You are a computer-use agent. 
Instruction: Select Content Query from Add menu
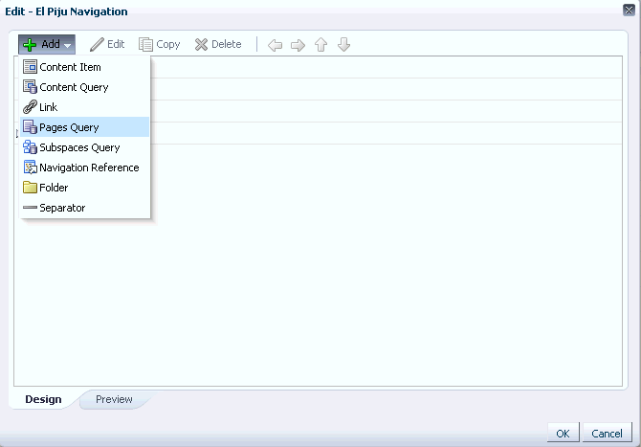(84, 87)
